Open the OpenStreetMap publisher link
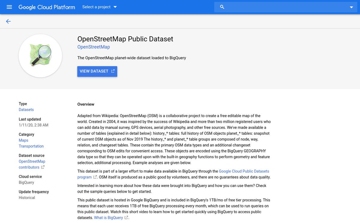This screenshot has height=223, width=360. coord(94,47)
